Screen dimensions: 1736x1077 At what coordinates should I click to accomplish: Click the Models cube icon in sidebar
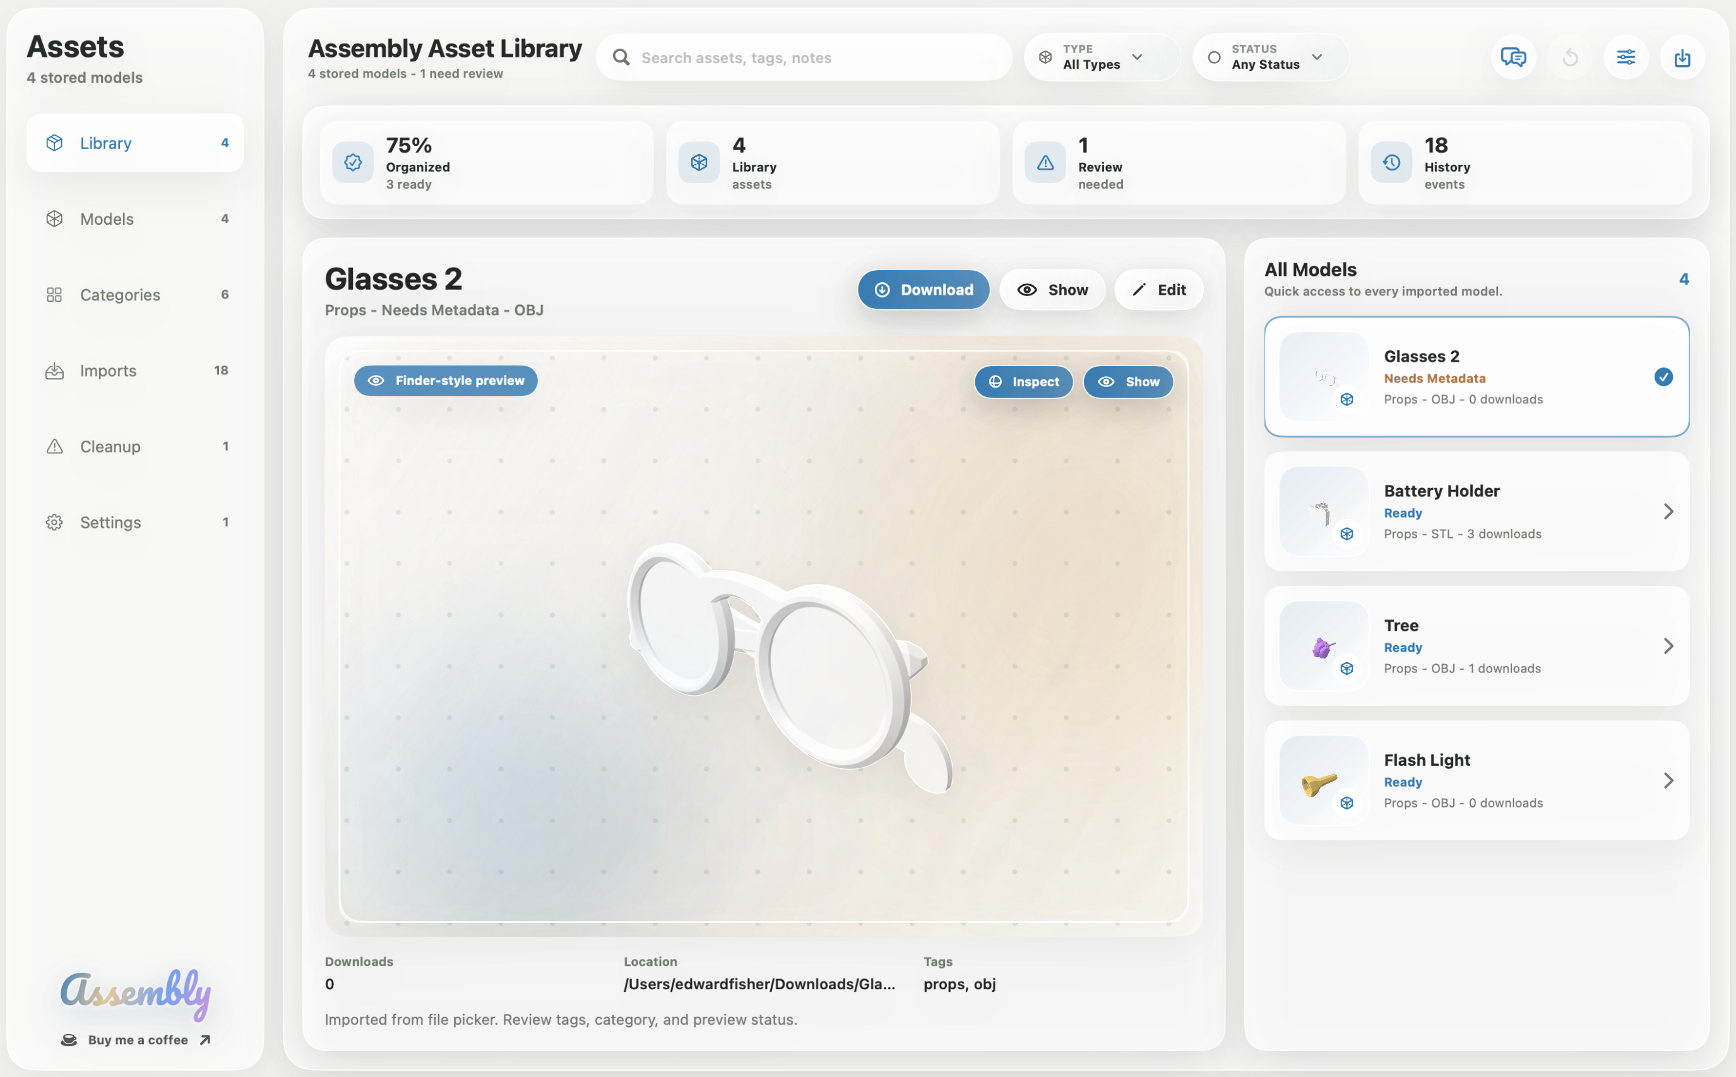54,218
